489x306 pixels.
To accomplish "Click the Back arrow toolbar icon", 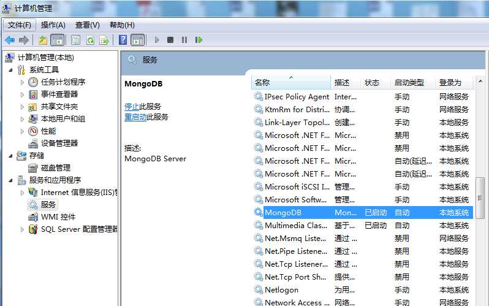I will [10, 40].
